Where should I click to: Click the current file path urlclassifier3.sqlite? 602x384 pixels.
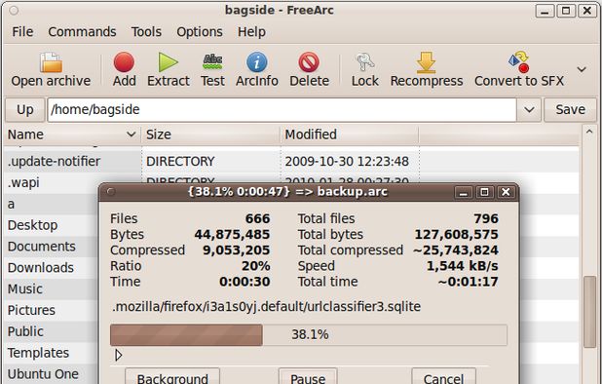pos(267,307)
